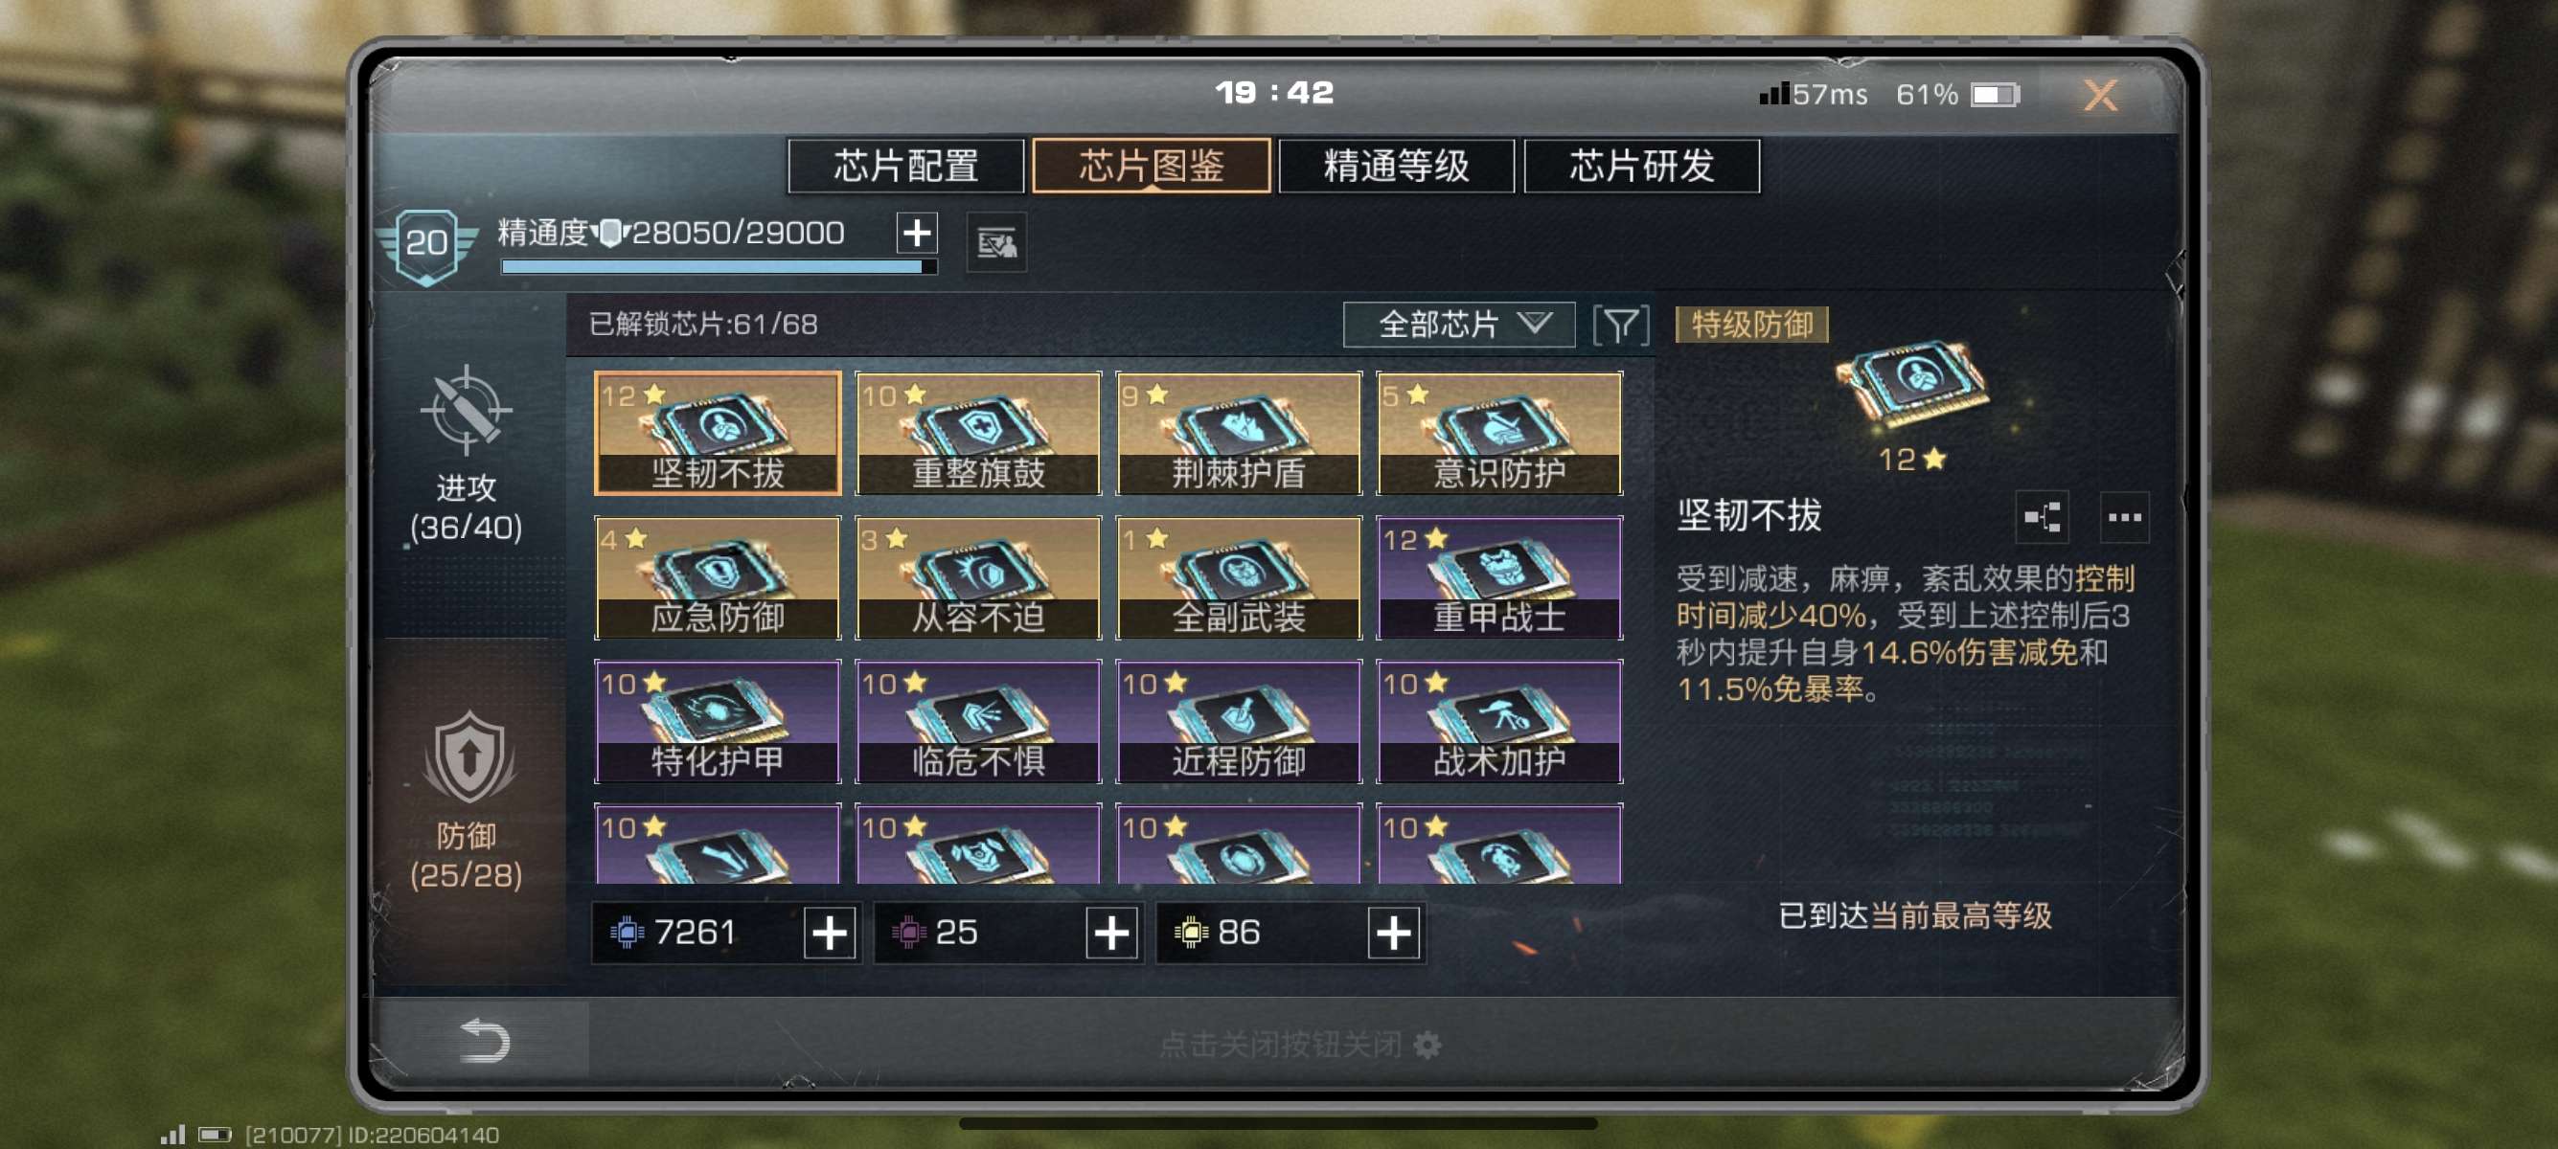Add more red chip currency 25
Image resolution: width=2558 pixels, height=1149 pixels.
click(1111, 933)
